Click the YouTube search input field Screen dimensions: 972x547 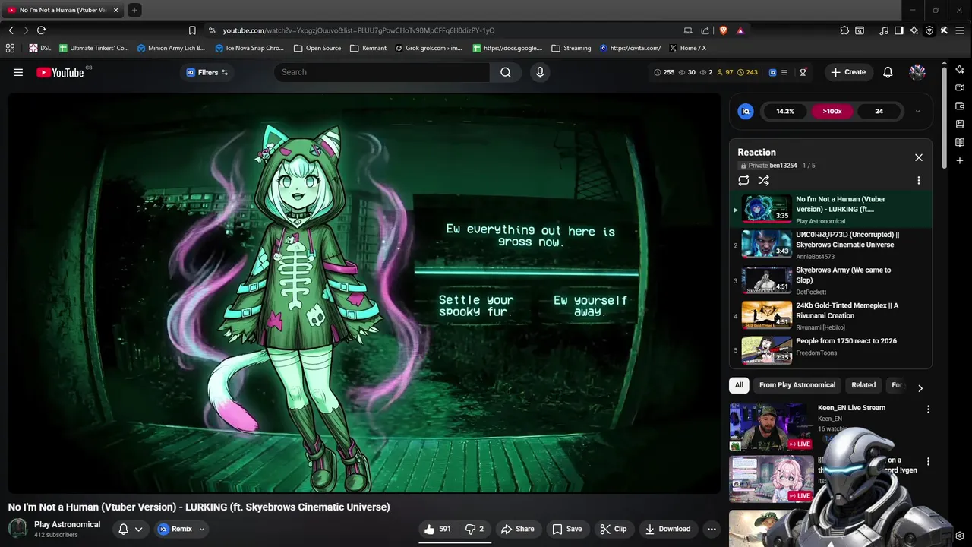382,72
